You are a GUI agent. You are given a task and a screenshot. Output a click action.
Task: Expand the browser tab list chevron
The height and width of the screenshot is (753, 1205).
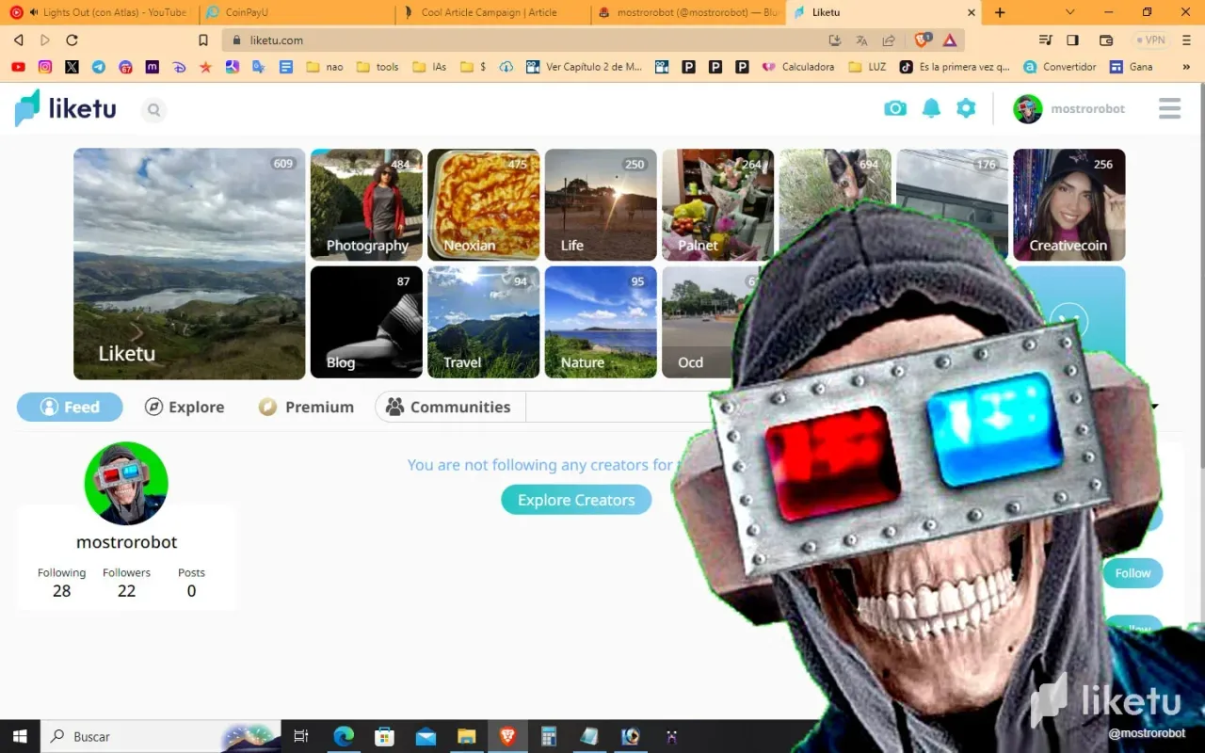[x=1070, y=12]
